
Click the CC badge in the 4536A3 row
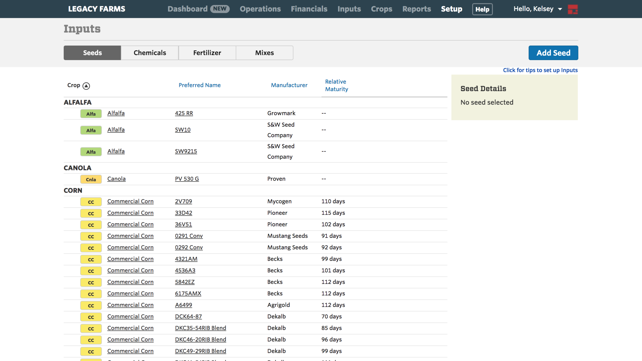tap(91, 271)
